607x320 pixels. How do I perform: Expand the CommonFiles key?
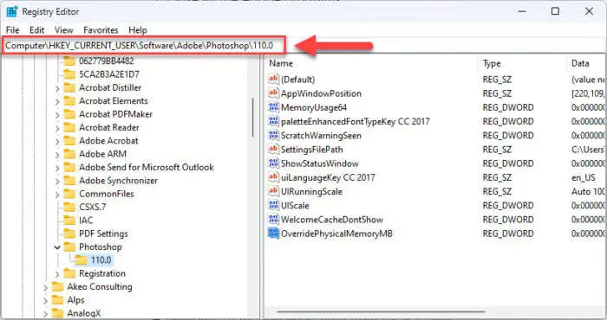click(x=57, y=195)
